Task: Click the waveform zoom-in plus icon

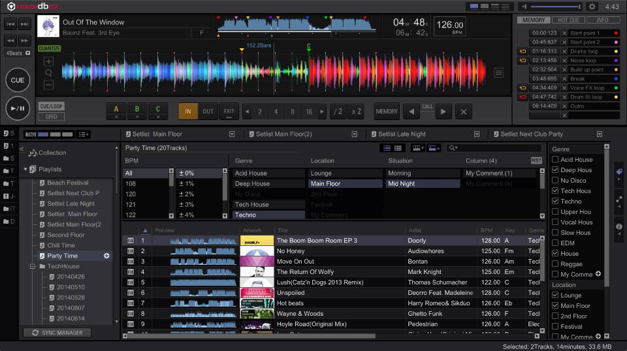Action: (49, 61)
